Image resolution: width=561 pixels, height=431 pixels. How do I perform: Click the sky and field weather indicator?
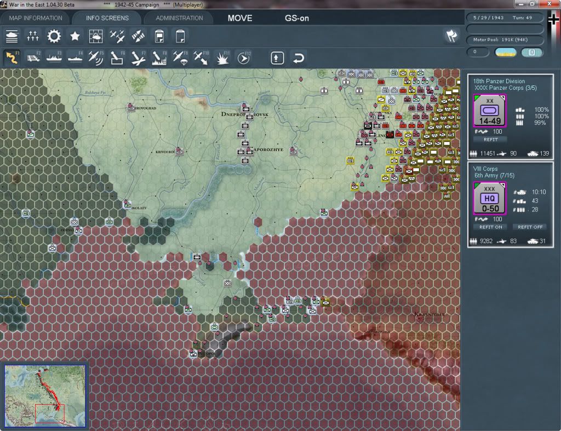click(x=505, y=52)
